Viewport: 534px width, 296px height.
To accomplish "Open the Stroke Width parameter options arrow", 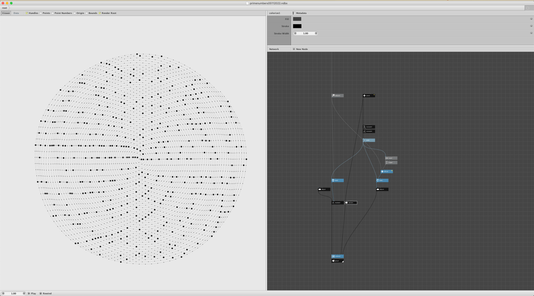I will pyautogui.click(x=531, y=34).
